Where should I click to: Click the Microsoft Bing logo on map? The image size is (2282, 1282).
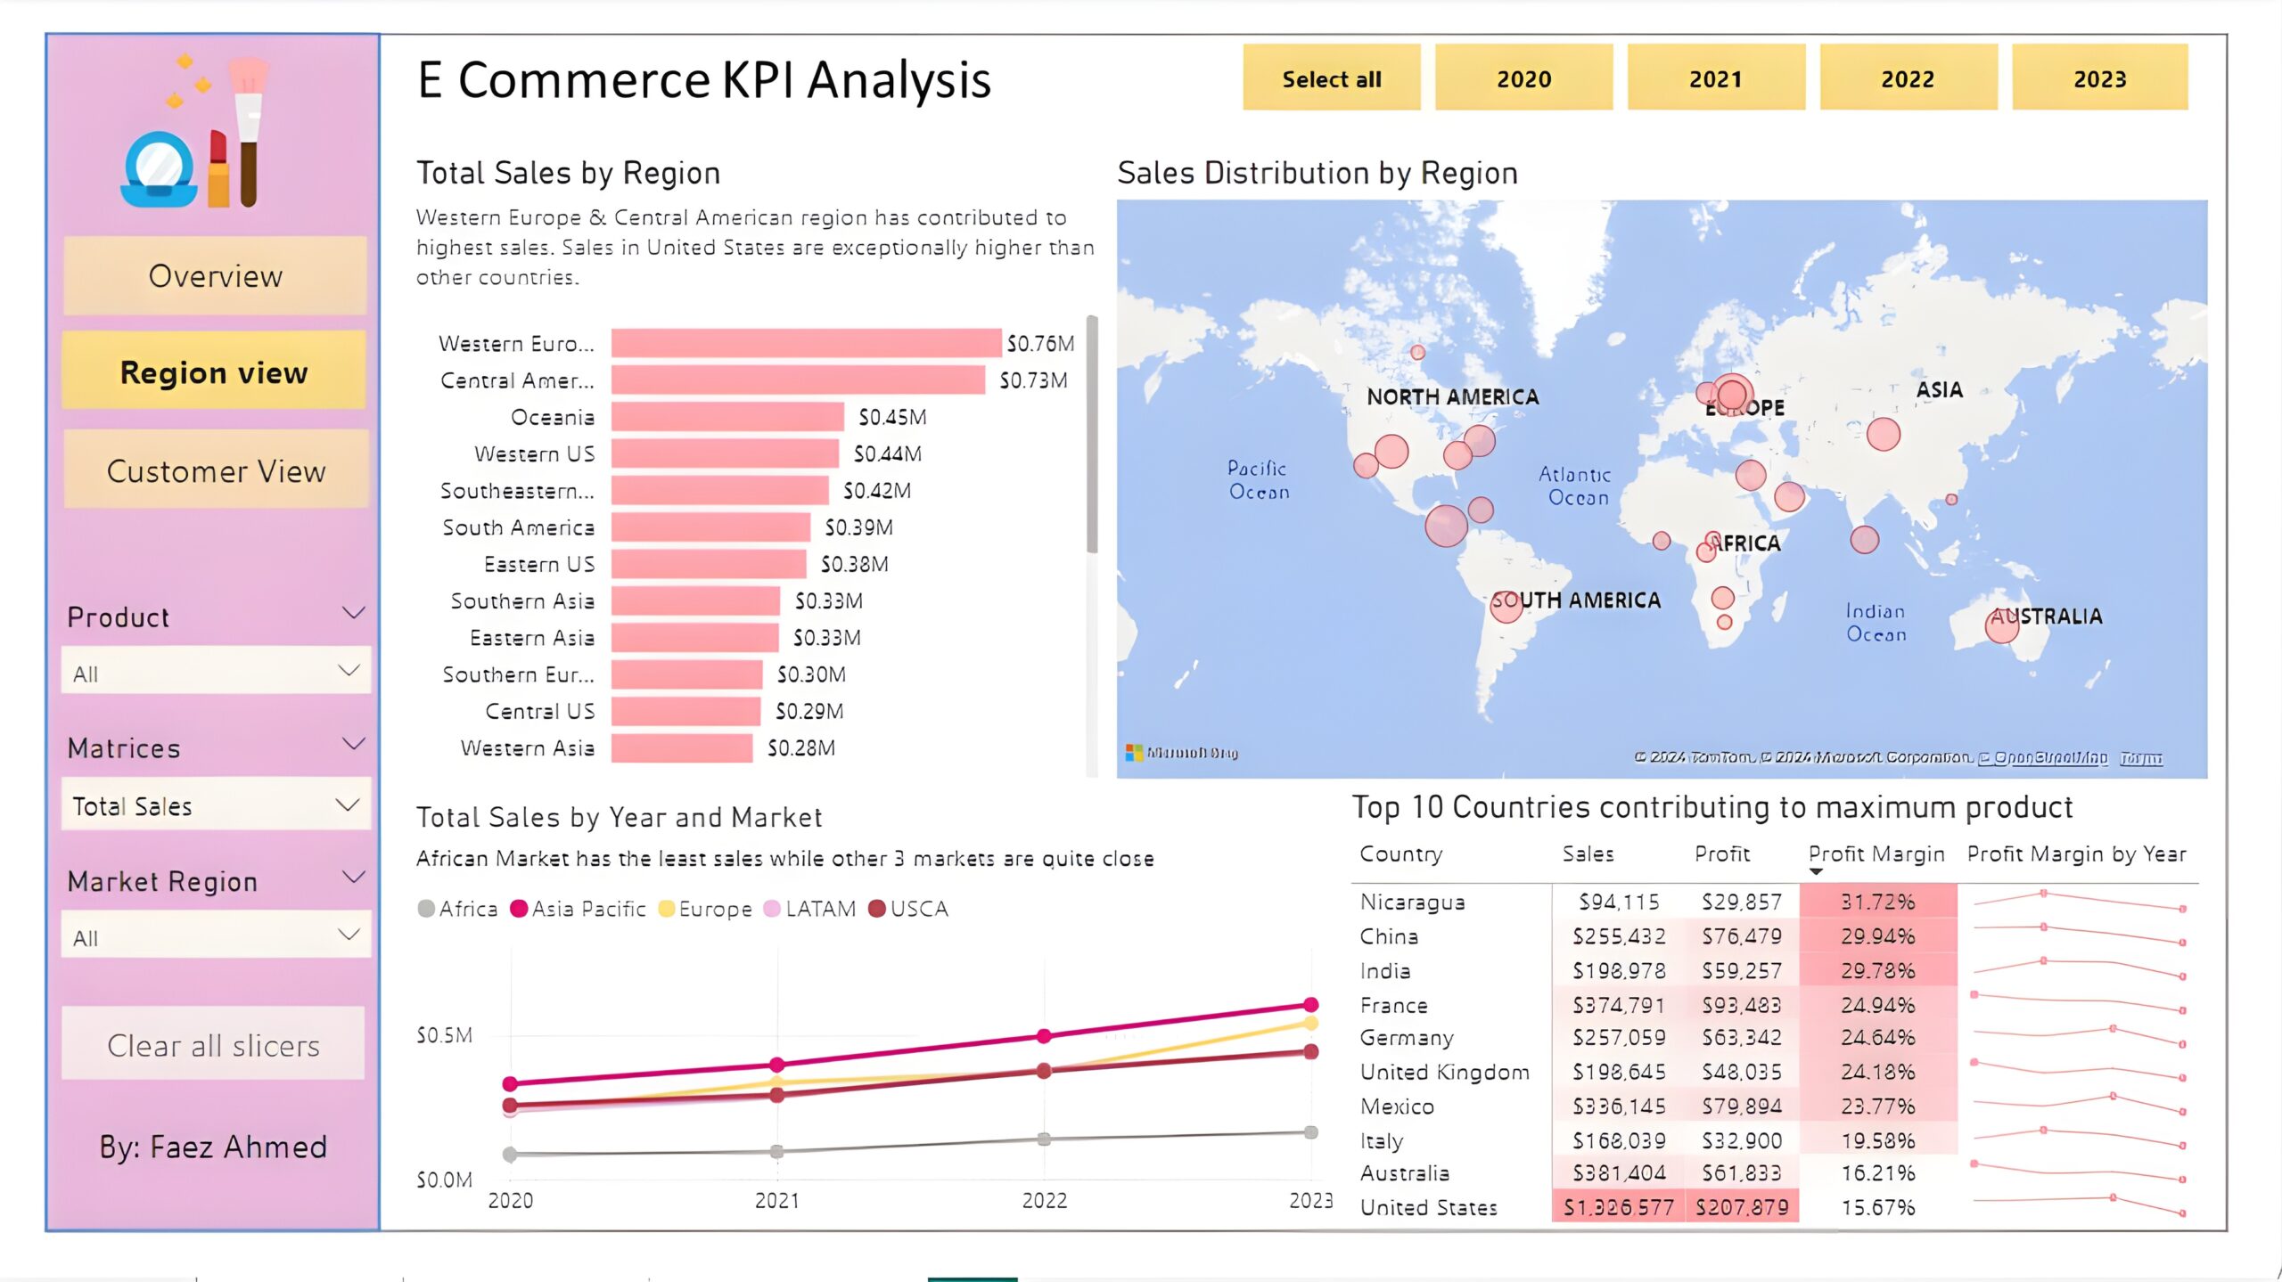coord(1182,753)
